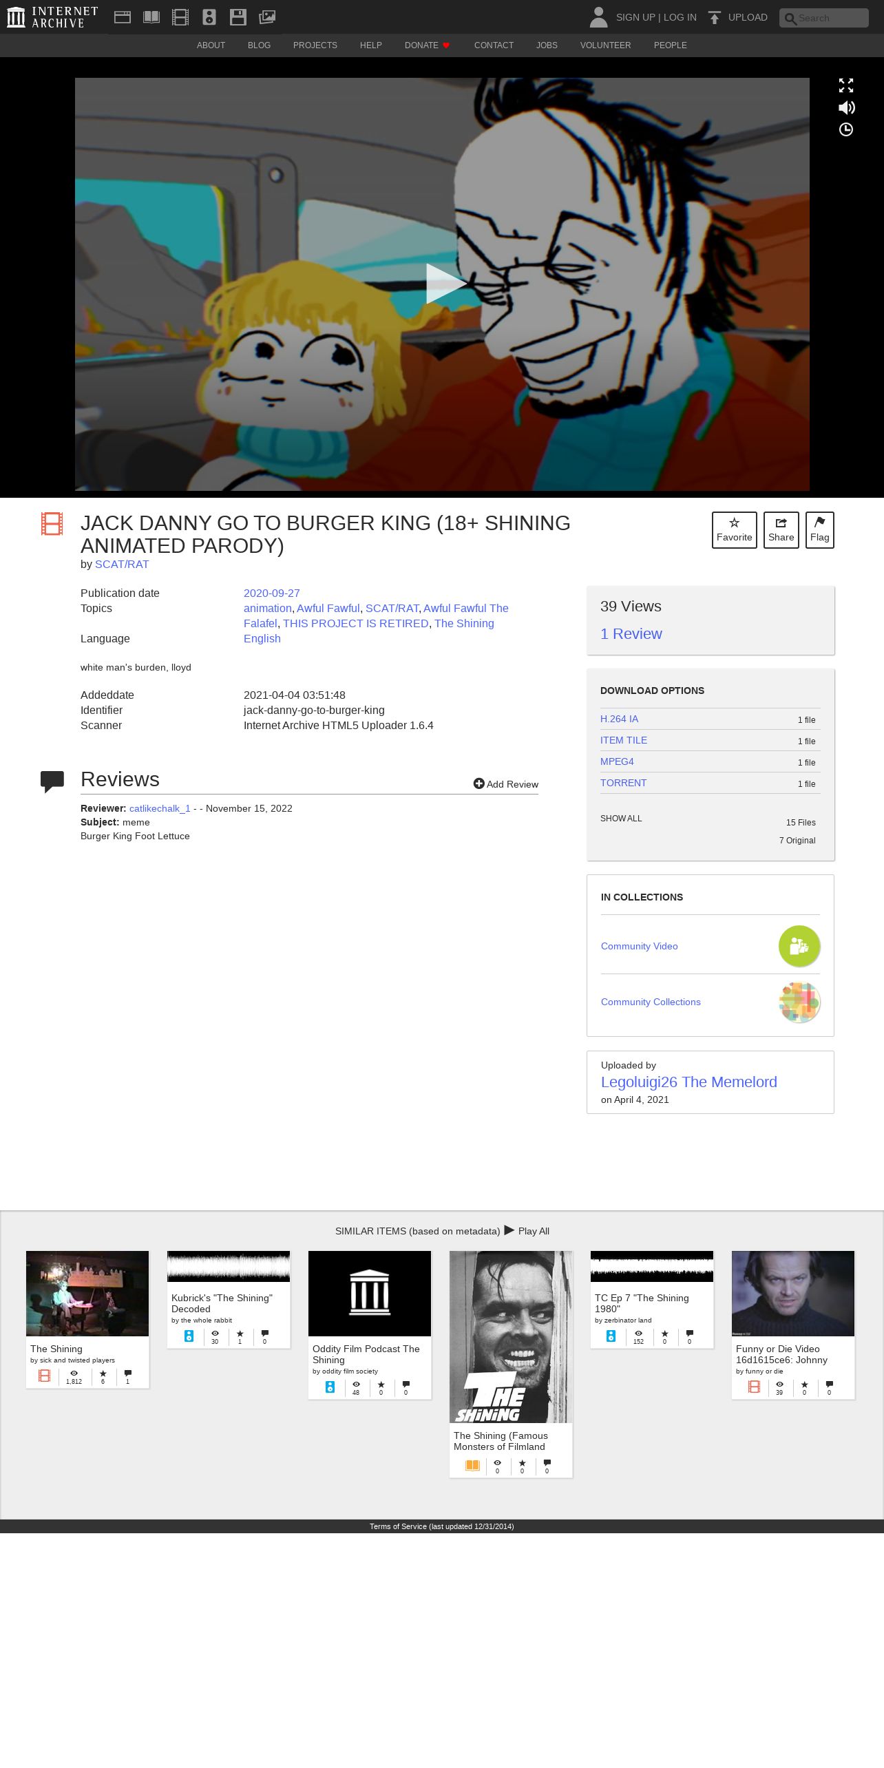Open the Software floppy disk icon
This screenshot has height=1768, width=884.
click(x=238, y=17)
